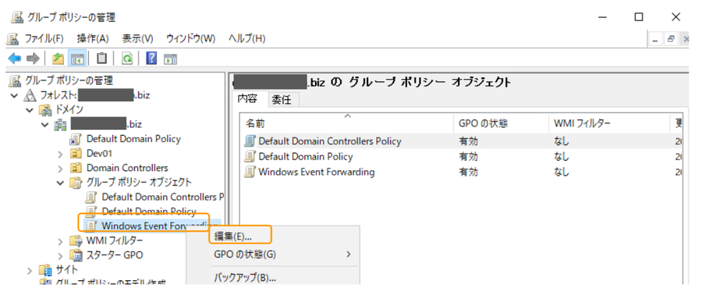This screenshot has height=306, width=717.
Task: Click the Forward arrow toolbar icon
Action: (x=32, y=58)
